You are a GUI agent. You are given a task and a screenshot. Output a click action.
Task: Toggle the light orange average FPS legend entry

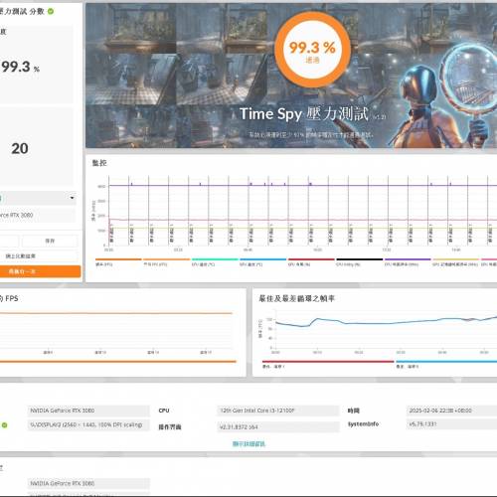click(166, 261)
